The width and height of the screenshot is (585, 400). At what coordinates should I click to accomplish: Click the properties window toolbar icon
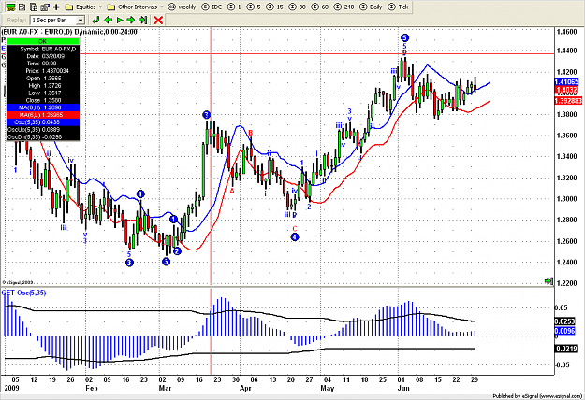[45, 7]
